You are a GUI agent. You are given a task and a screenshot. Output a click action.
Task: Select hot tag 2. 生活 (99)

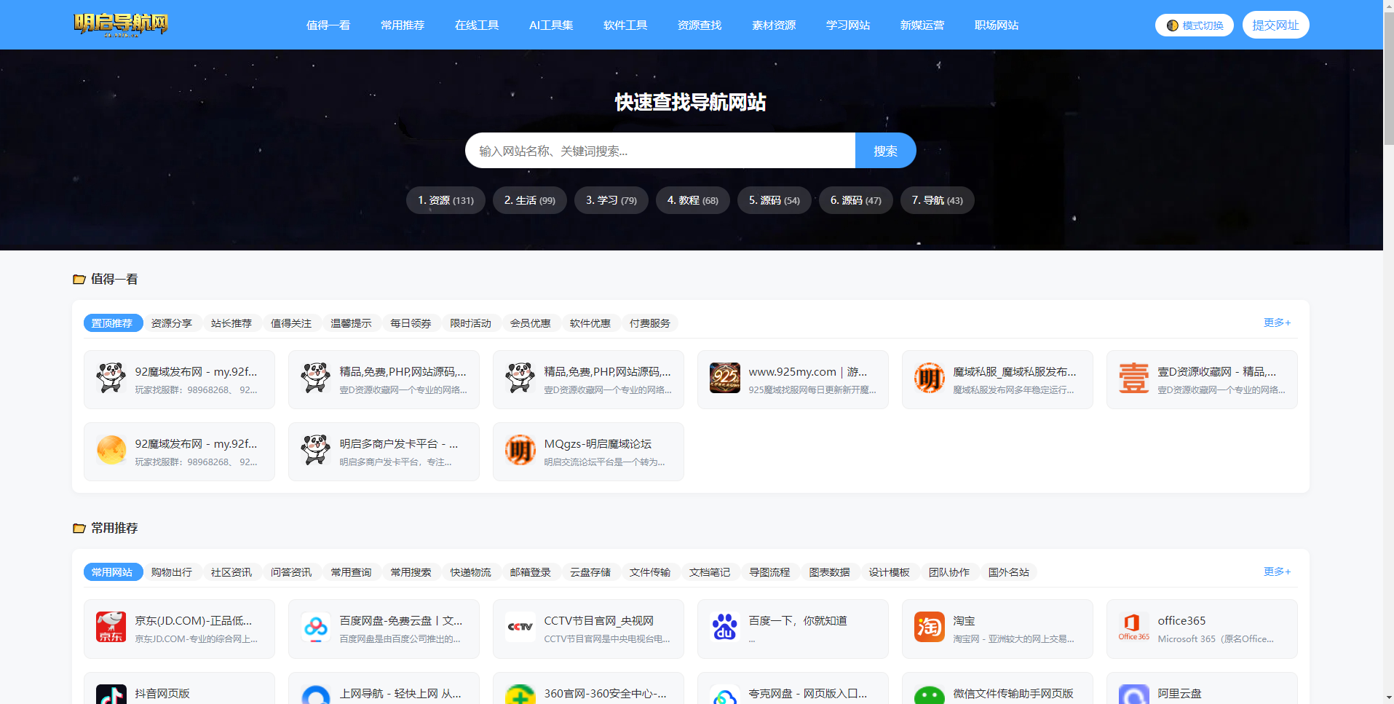pos(530,200)
